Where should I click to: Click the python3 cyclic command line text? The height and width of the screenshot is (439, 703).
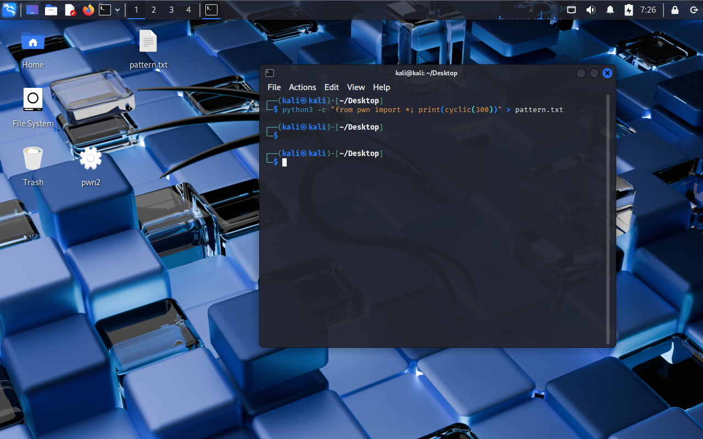[x=423, y=110]
